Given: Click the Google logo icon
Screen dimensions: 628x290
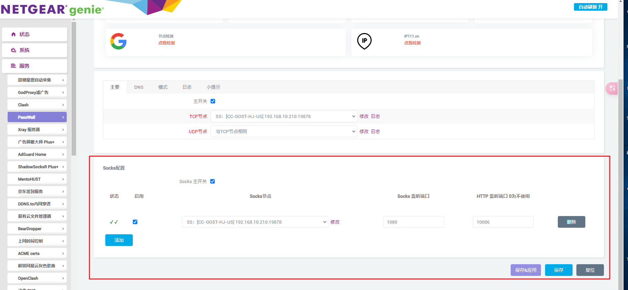Looking at the screenshot, I should (x=118, y=41).
